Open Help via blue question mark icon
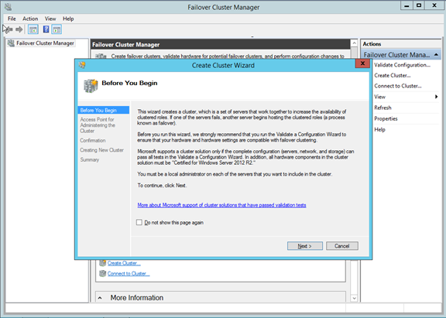This screenshot has height=318, width=446. pyautogui.click(x=46, y=29)
